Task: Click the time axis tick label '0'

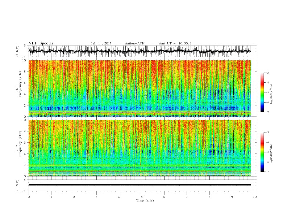Action: coord(29,197)
